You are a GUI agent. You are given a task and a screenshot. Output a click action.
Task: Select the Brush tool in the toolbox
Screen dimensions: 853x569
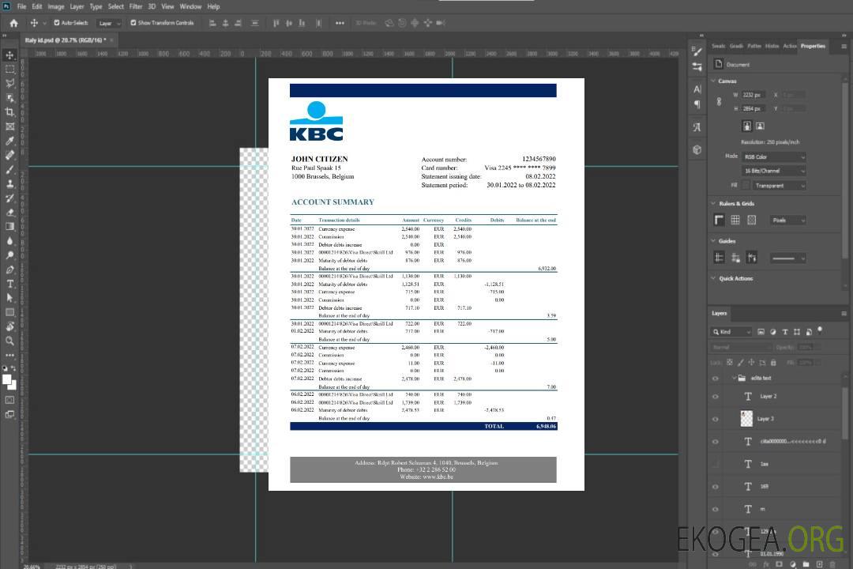tap(9, 169)
